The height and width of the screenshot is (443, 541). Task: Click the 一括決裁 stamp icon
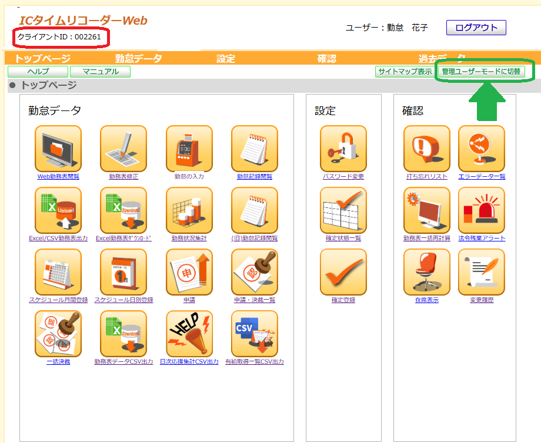[58, 334]
